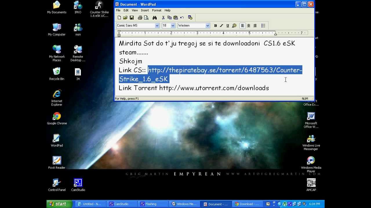Viewport: 371px width, 208px height.
Task: Create a new document in WordPad toolbar
Action: pos(119,18)
